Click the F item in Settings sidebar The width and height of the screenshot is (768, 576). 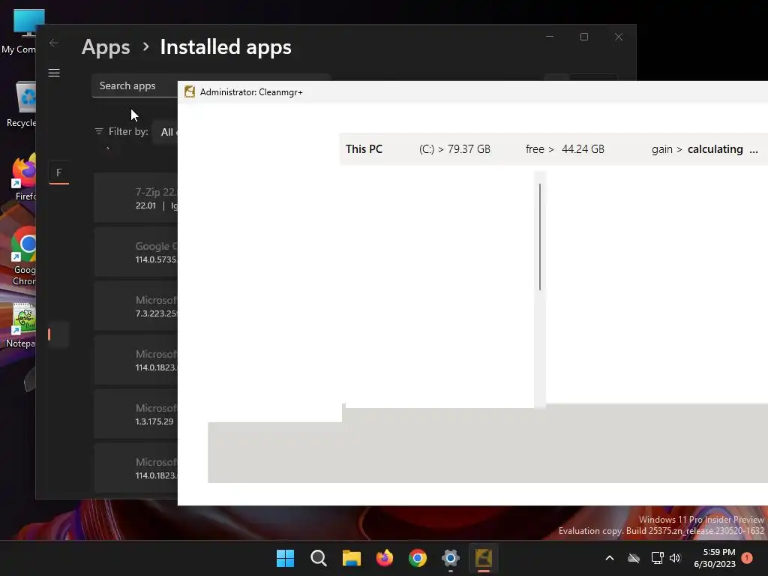pos(58,173)
